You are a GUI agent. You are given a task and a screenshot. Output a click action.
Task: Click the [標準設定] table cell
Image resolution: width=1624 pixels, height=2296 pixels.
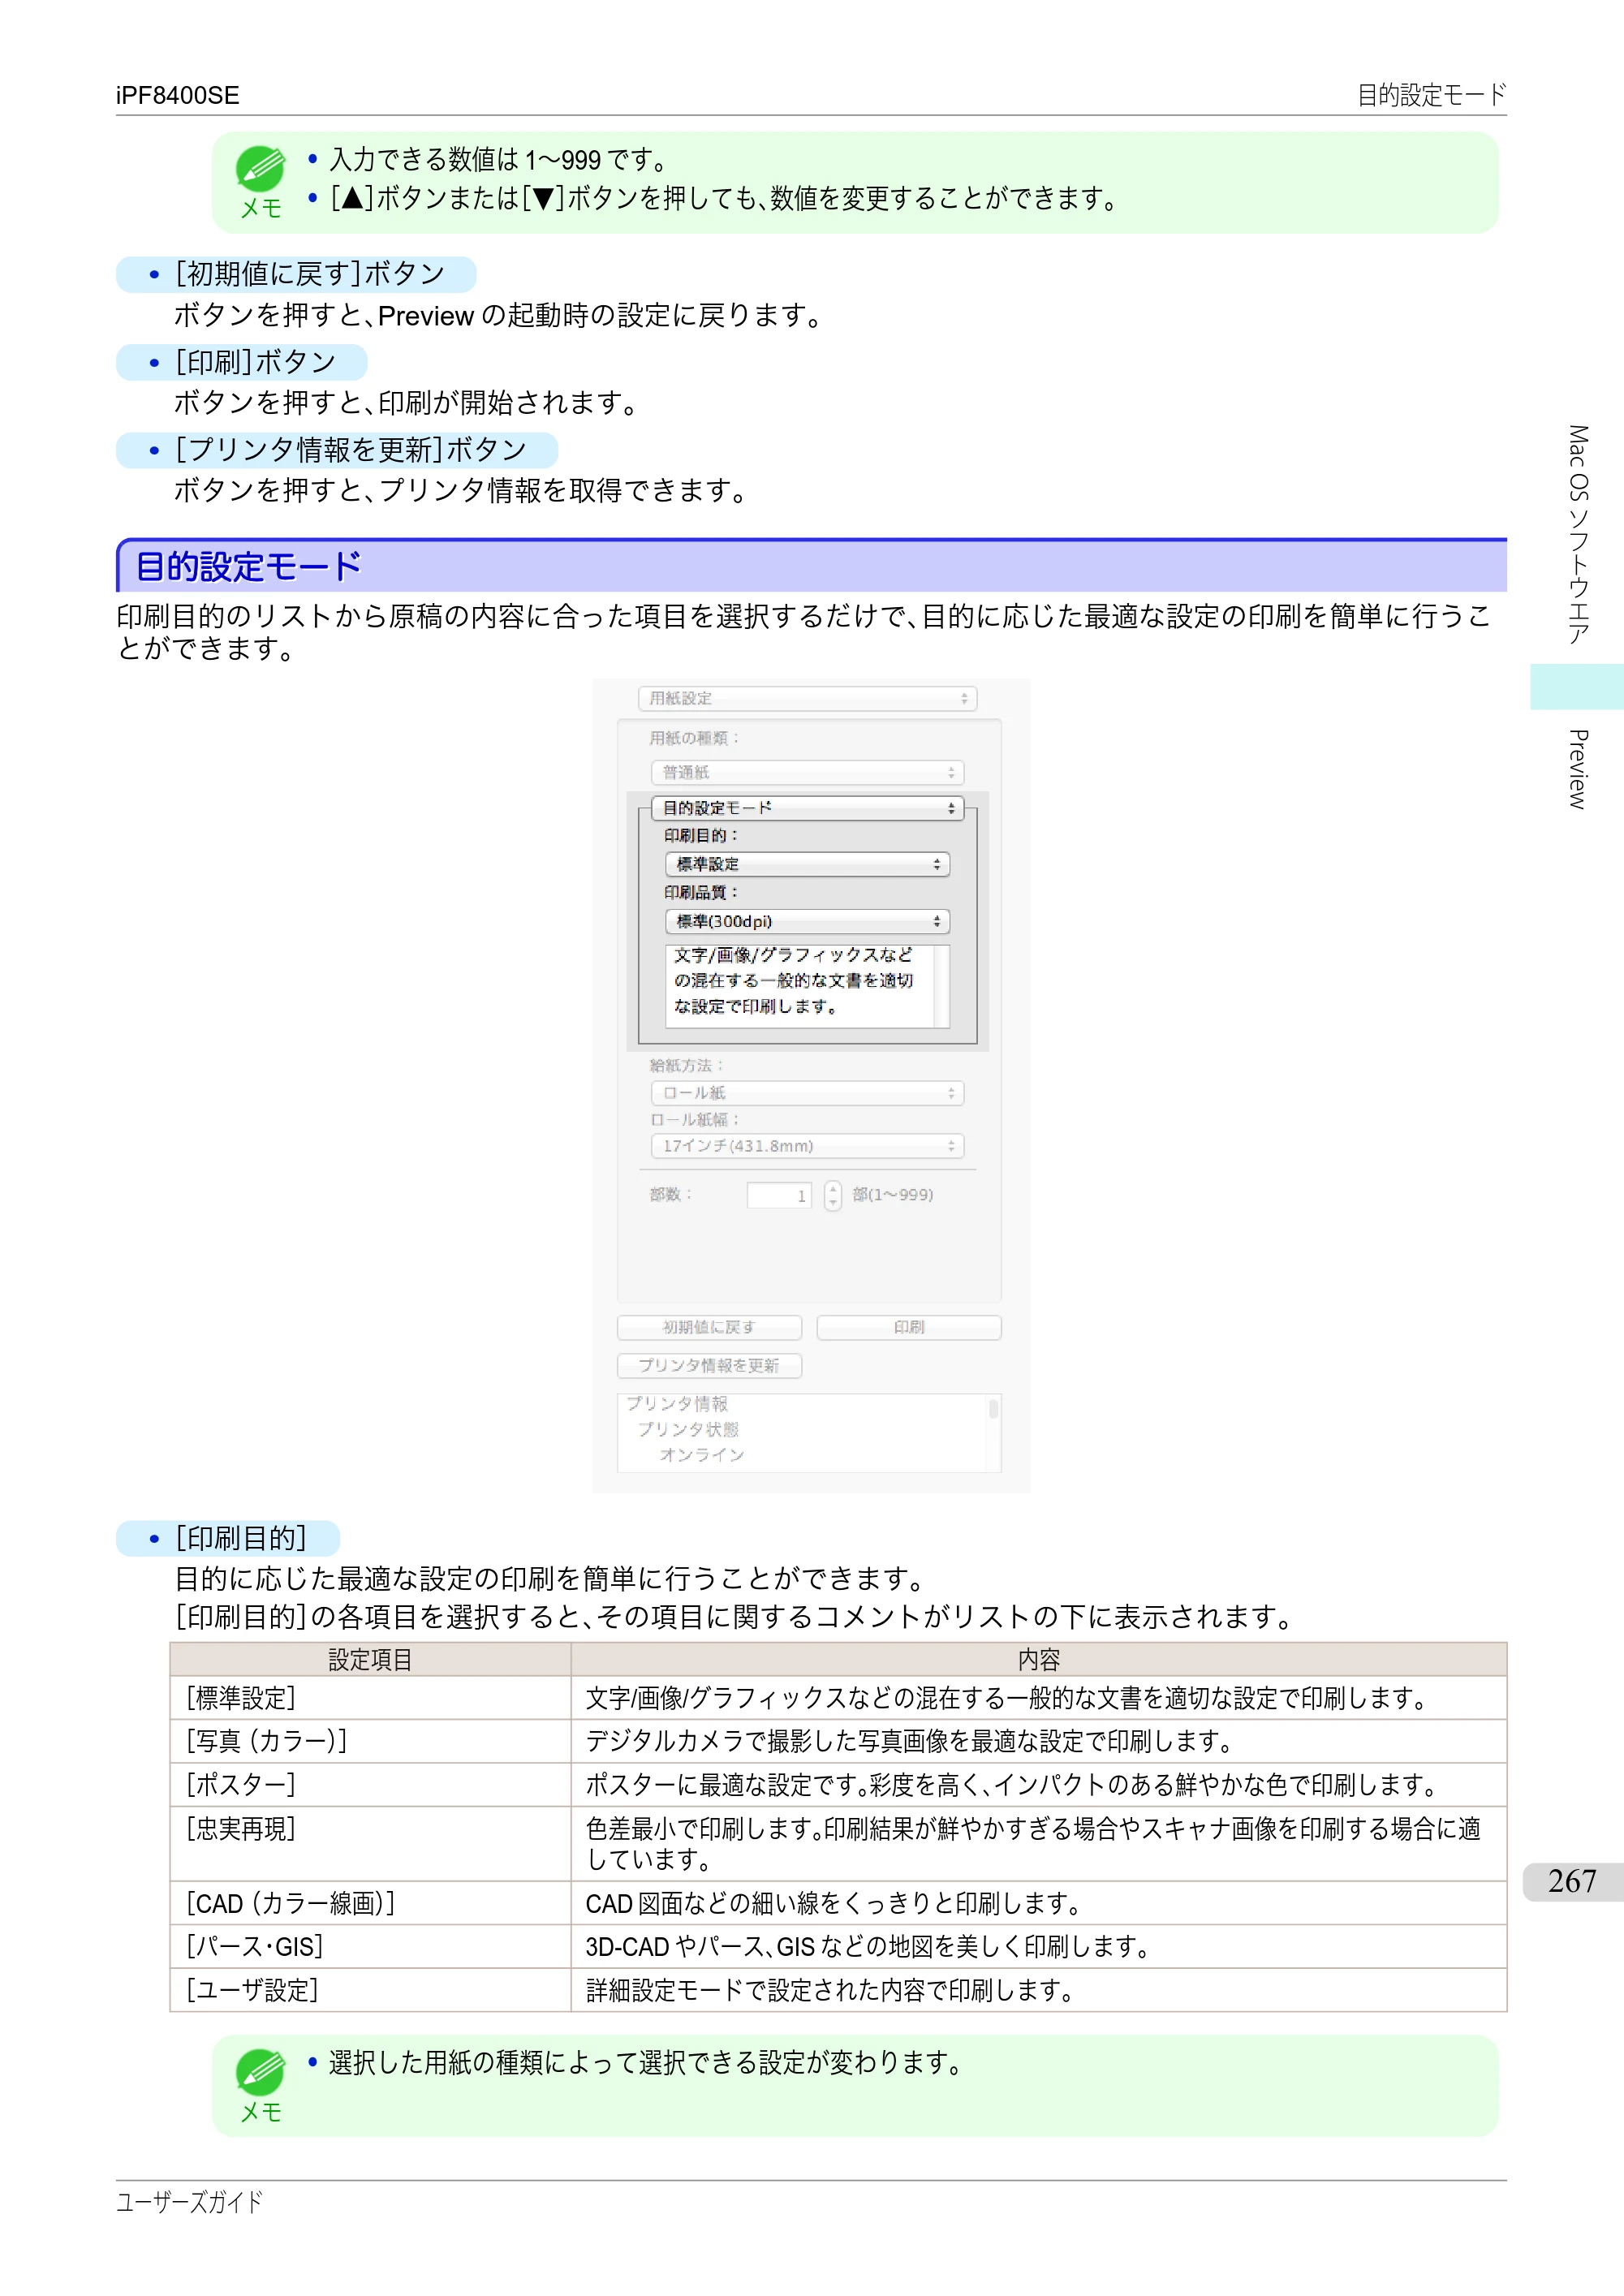(370, 1698)
